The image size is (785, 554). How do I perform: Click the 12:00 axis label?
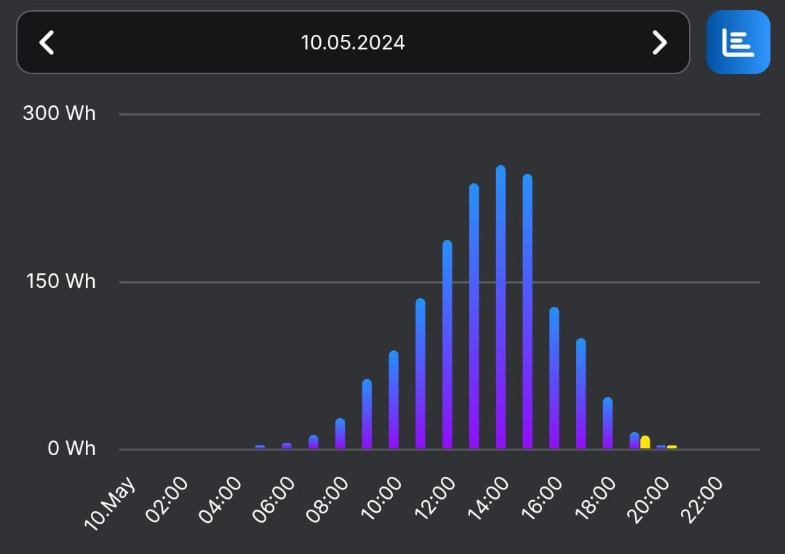[434, 499]
